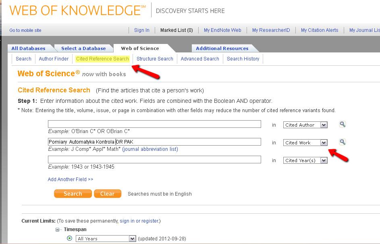The height and width of the screenshot is (244, 380).
Task: Switch to the All Databases tab
Action: pyautogui.click(x=28, y=48)
